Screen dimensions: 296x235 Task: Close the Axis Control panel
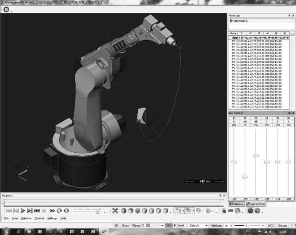click(x=293, y=113)
